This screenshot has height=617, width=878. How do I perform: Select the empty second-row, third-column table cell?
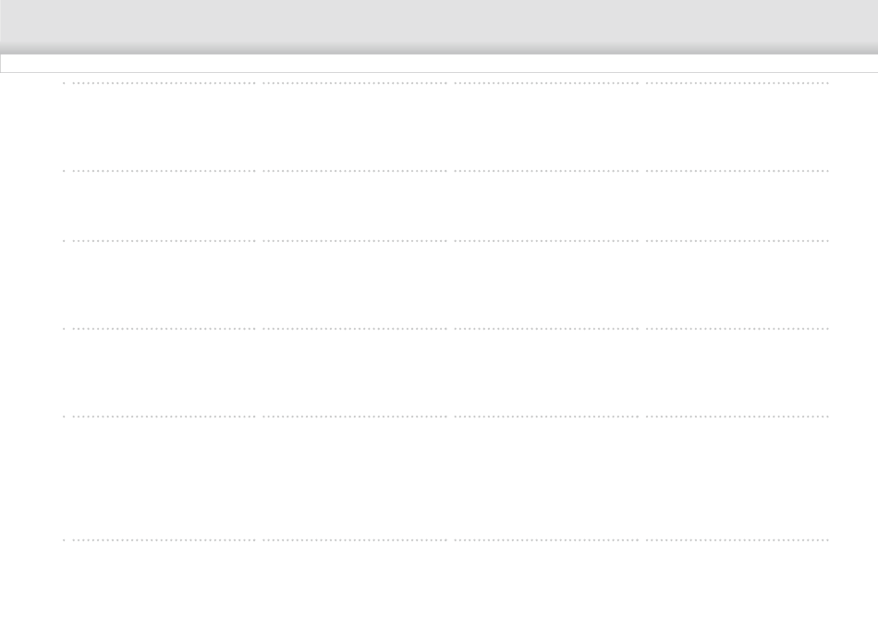click(546, 206)
